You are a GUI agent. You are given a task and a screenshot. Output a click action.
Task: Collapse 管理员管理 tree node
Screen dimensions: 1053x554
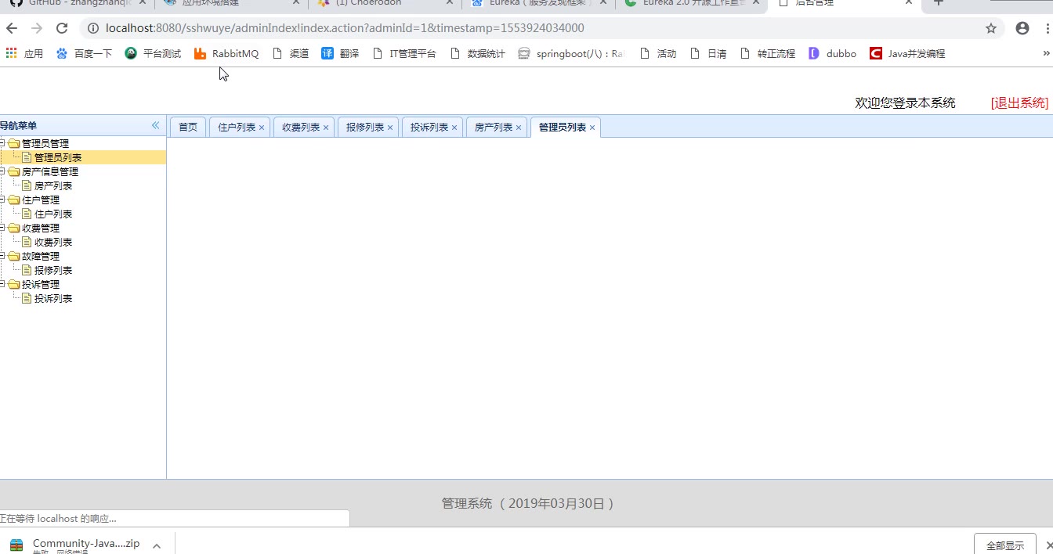2,143
